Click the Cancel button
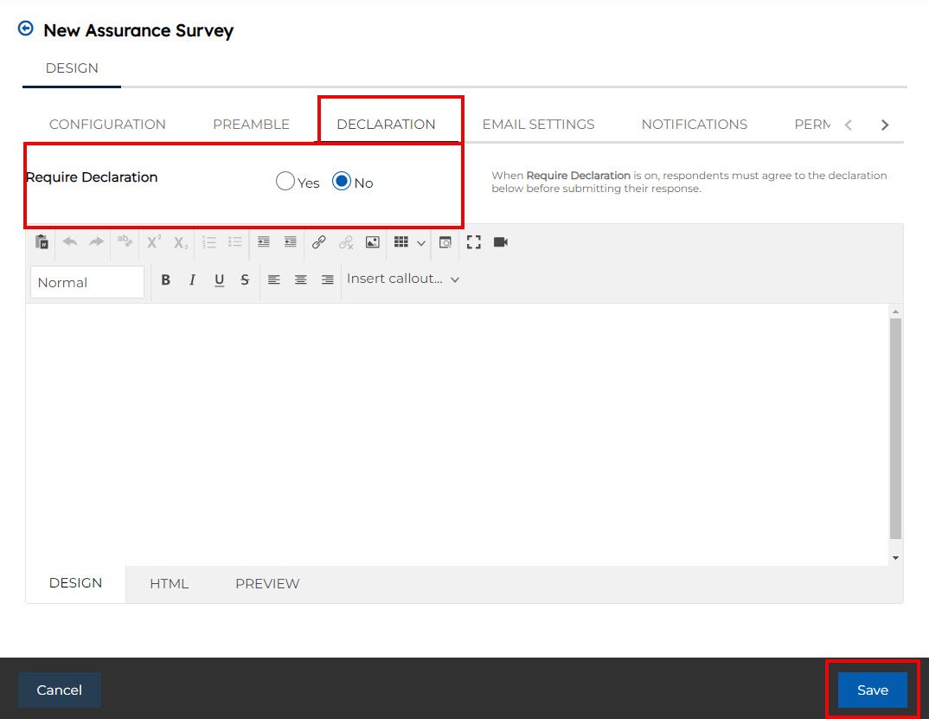 click(60, 690)
